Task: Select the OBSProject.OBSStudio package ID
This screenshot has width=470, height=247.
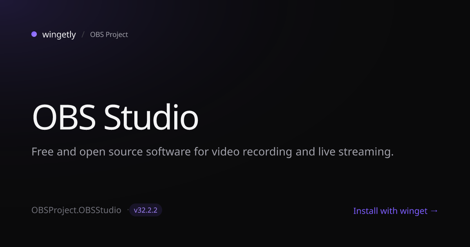Action: click(76, 210)
